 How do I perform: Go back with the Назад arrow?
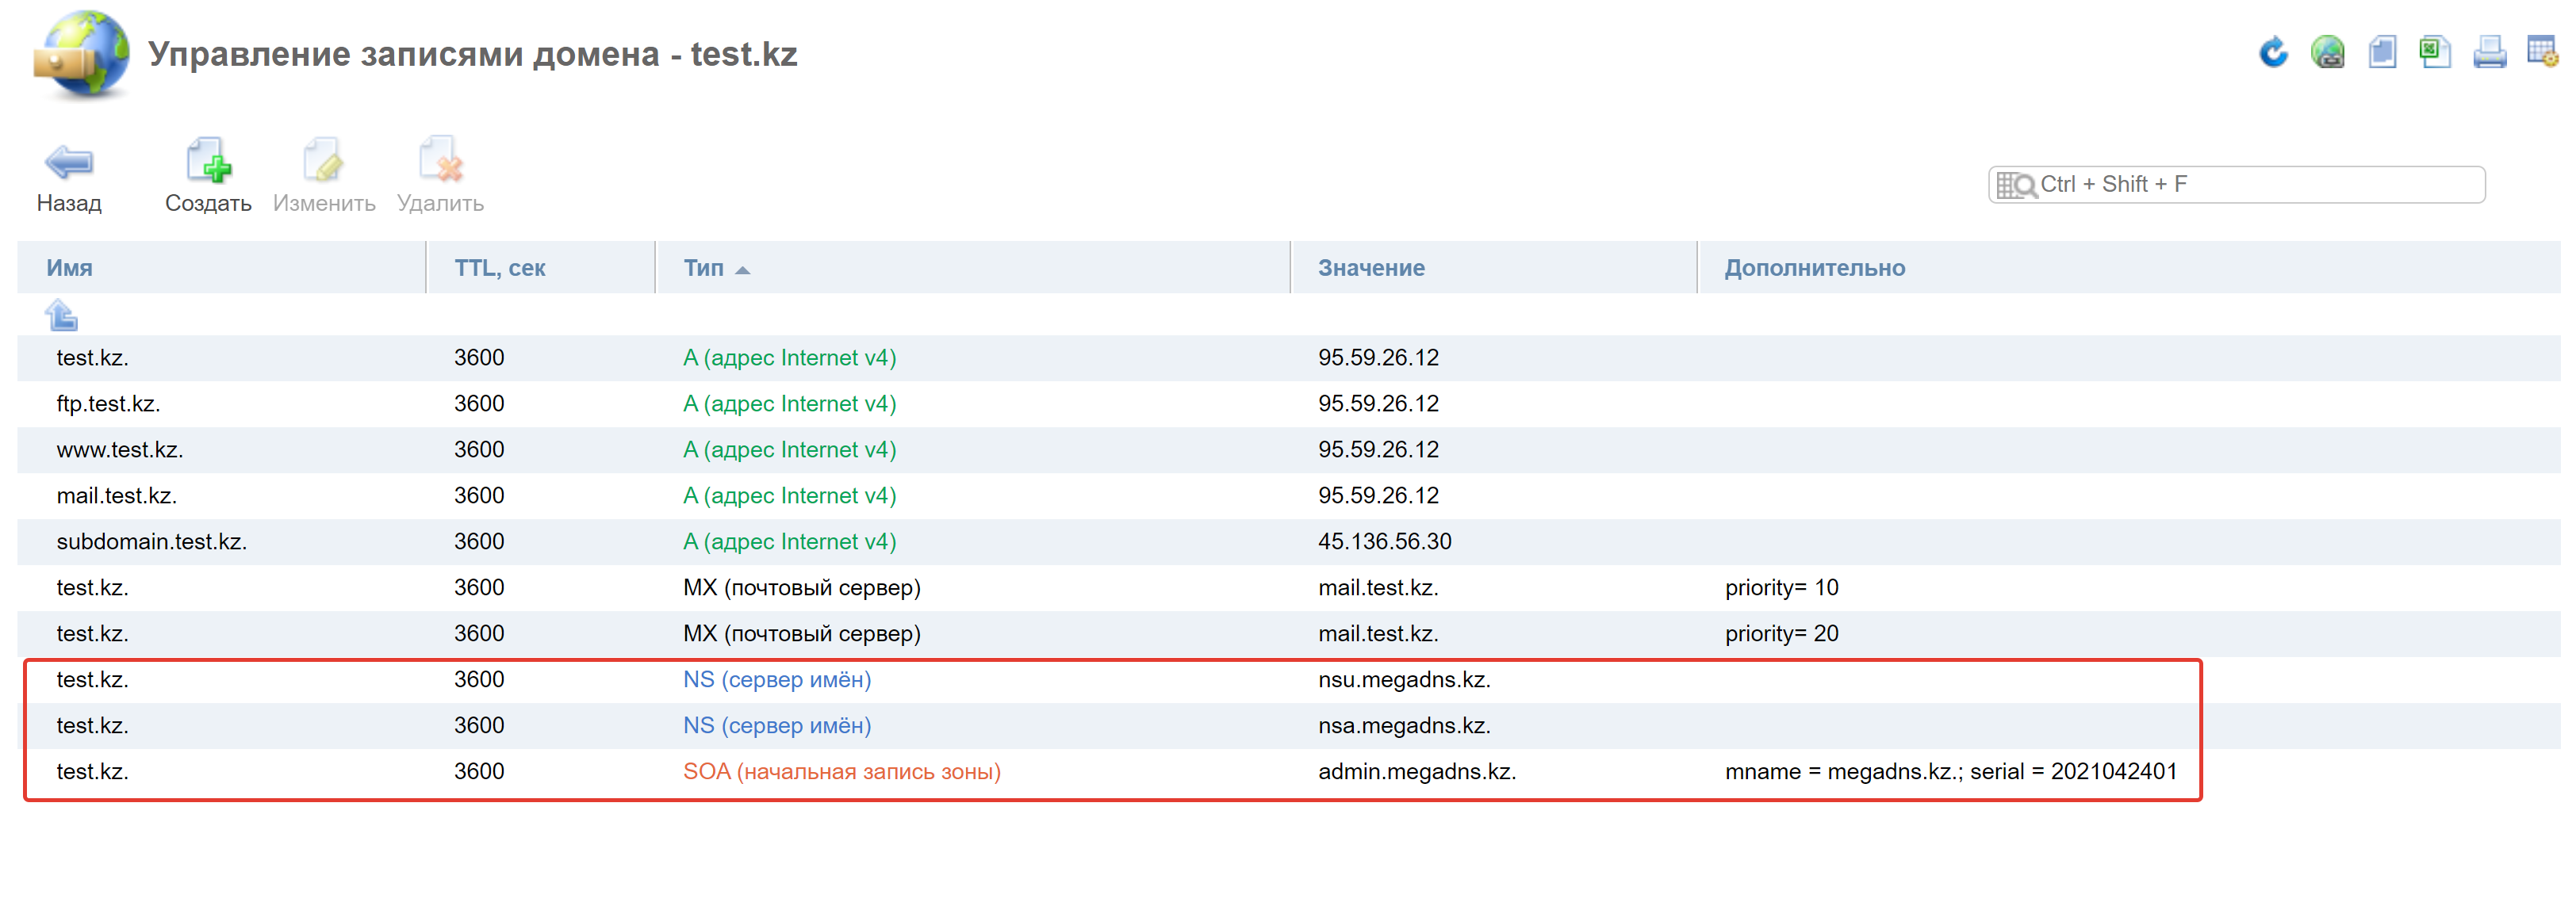[69, 176]
